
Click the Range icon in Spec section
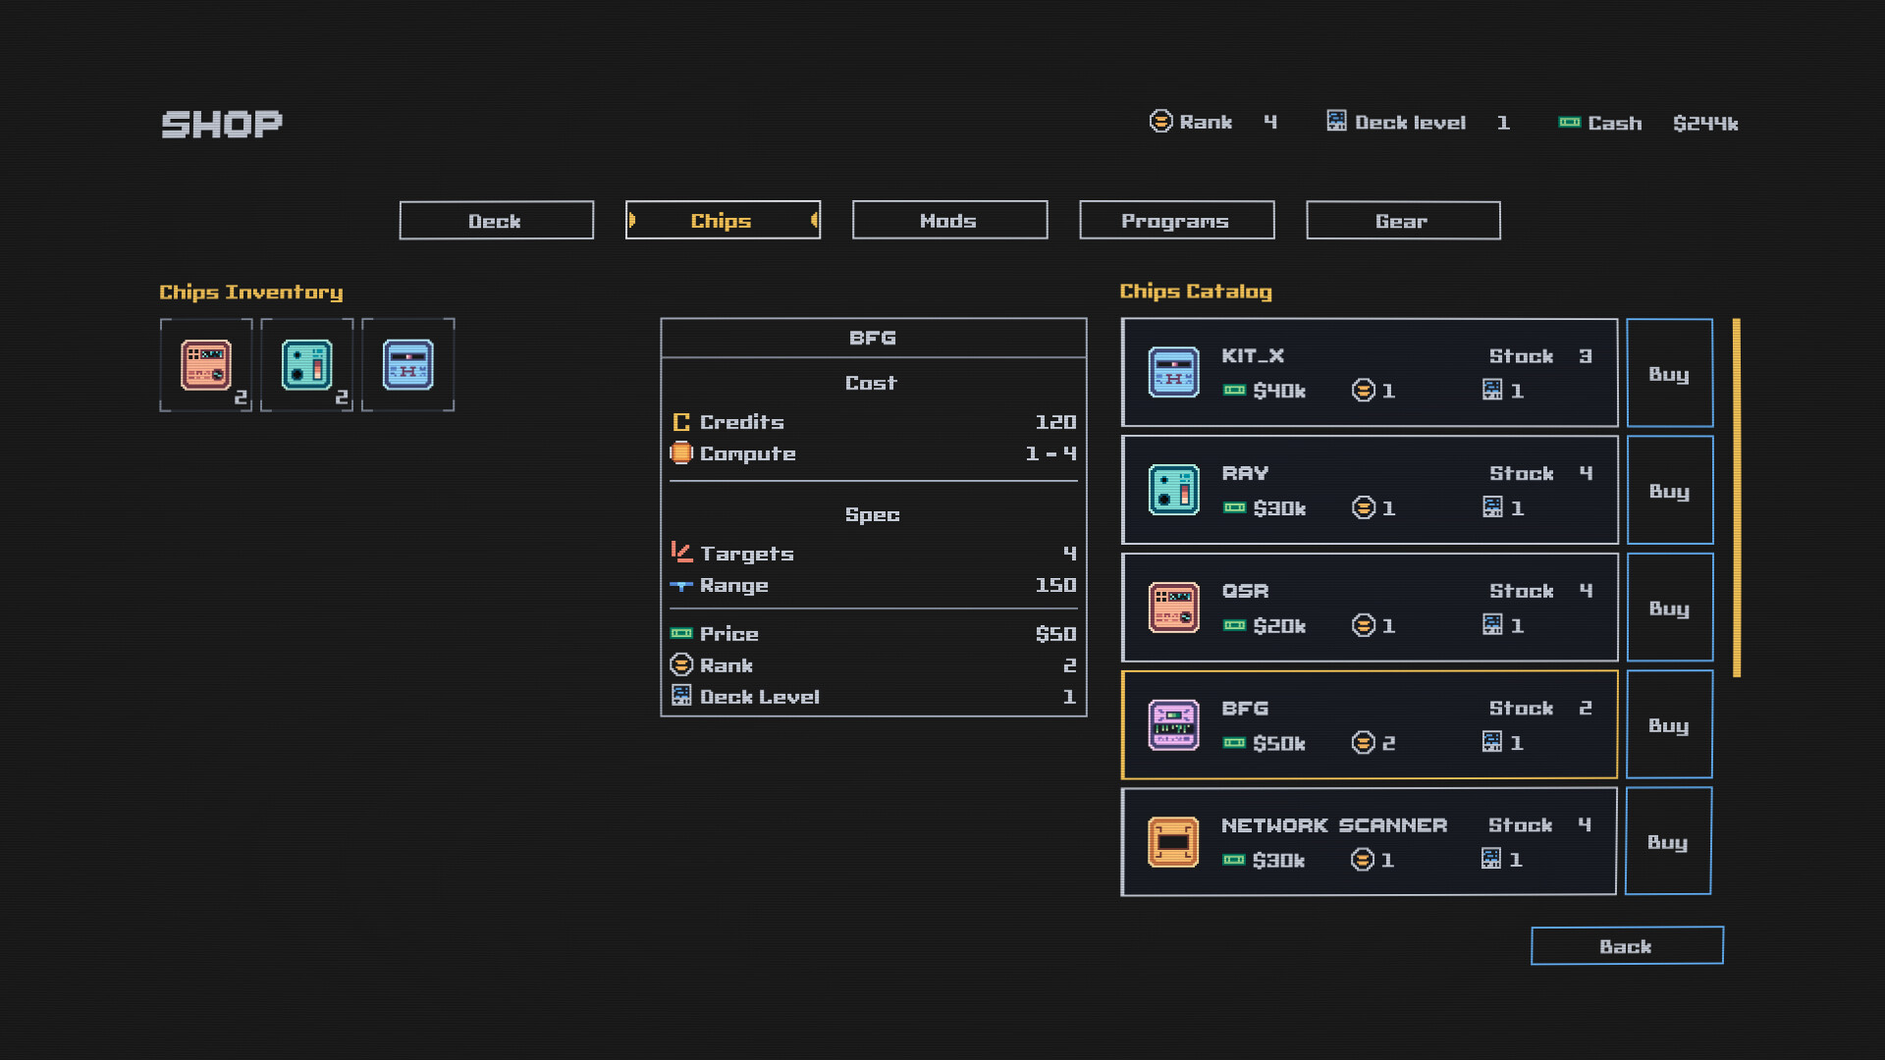click(681, 586)
